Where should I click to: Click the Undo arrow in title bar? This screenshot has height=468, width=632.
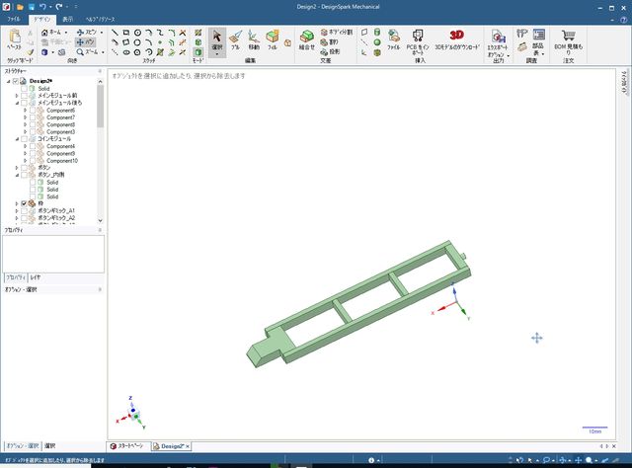42,7
